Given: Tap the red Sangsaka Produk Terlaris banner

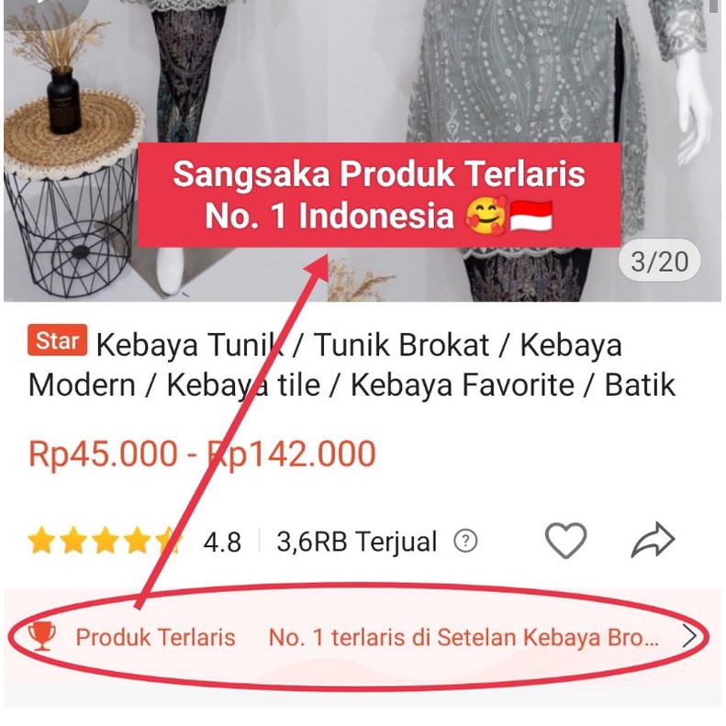Looking at the screenshot, I should pos(379,195).
